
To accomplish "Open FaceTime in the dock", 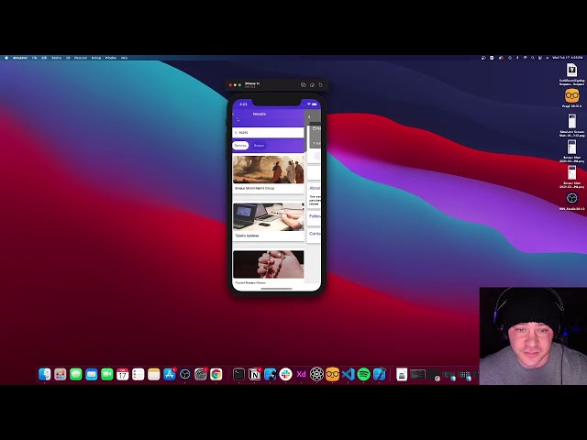I will click(x=107, y=374).
